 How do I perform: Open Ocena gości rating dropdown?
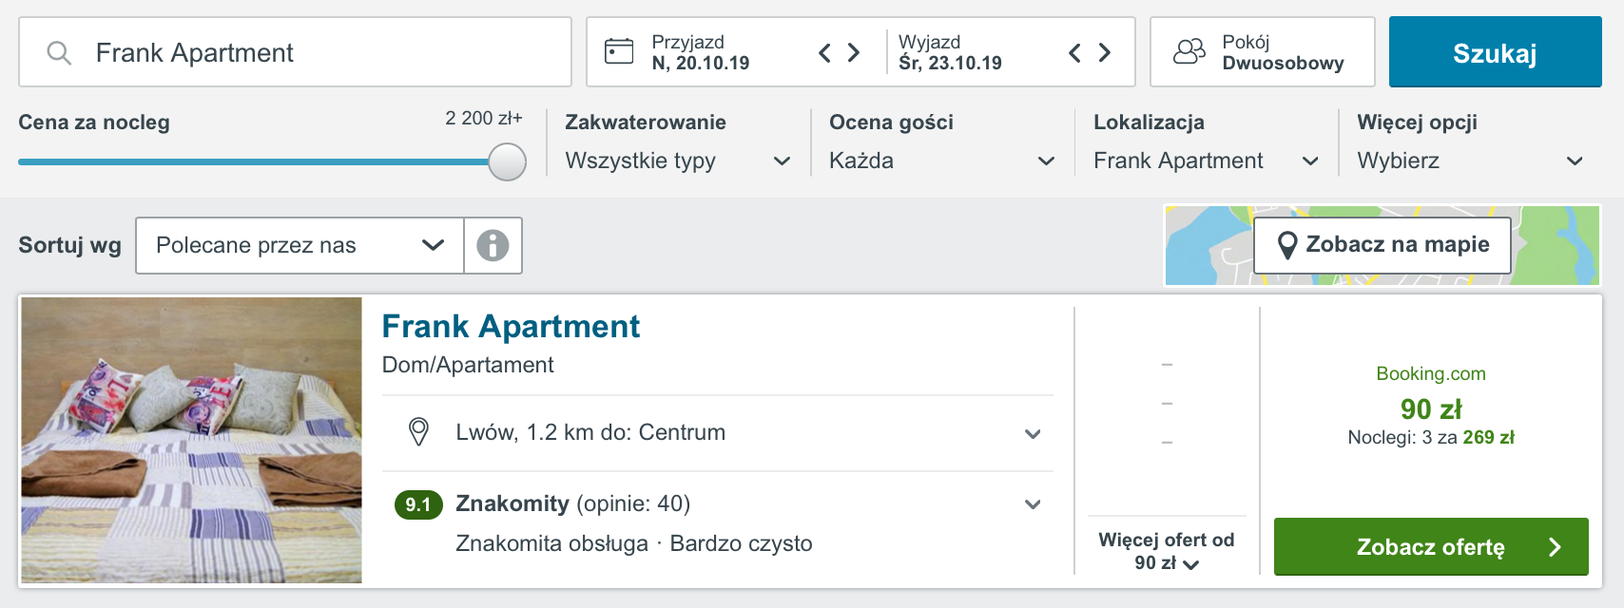coord(942,161)
